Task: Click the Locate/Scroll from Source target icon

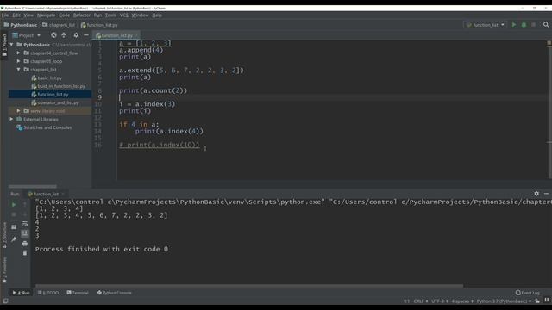Action: click(53, 35)
